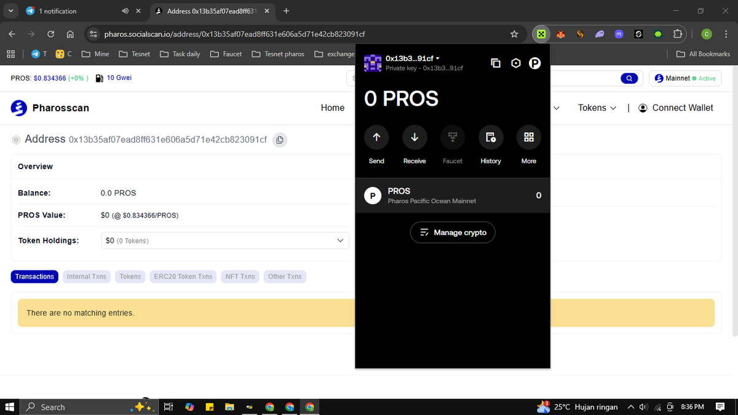This screenshot has height=415, width=738.
Task: Click the Pharos network P icon in wallet header
Action: pos(535,63)
